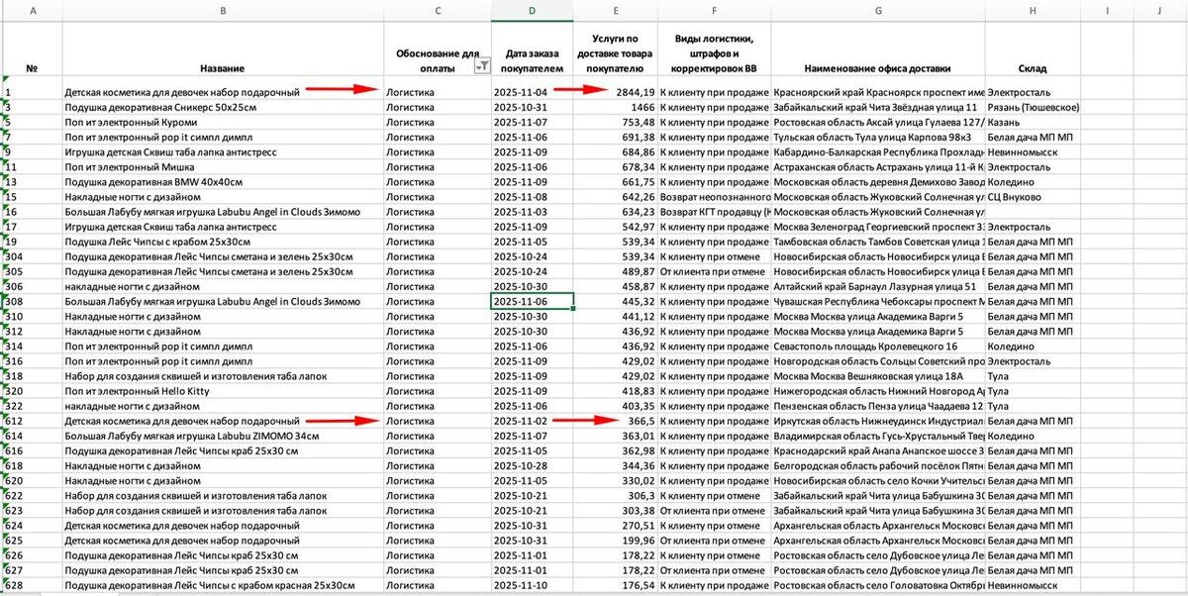This screenshot has width=1188, height=596.
Task: Open the filter dropdown in Обоснование для оплаты header
Action: pyautogui.click(x=482, y=67)
